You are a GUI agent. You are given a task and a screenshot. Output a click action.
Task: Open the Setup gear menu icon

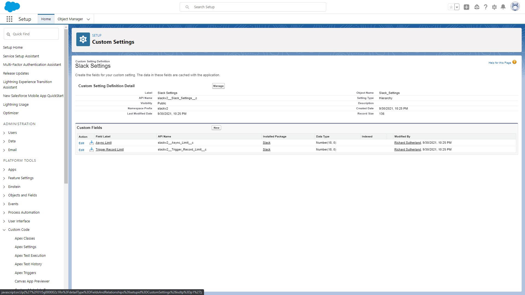[x=494, y=7]
